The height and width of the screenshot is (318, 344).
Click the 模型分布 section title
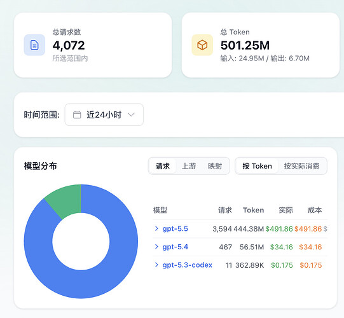click(40, 166)
